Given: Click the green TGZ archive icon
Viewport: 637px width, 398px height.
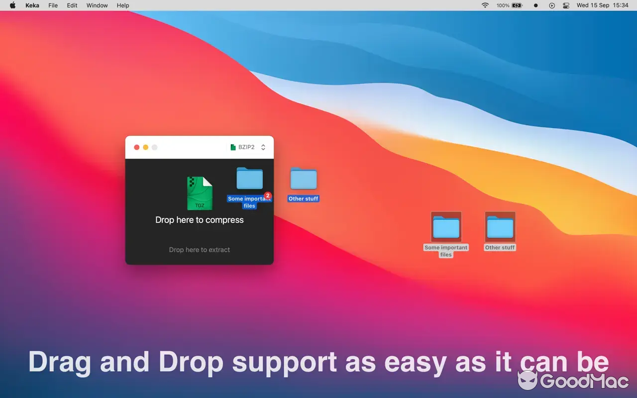Looking at the screenshot, I should pos(200,193).
